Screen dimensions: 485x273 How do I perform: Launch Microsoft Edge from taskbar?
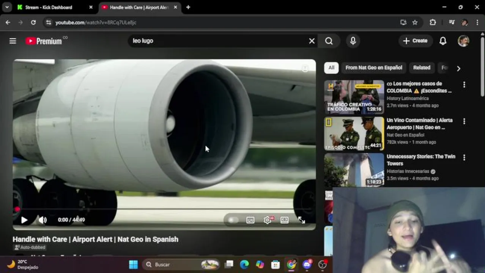(244, 265)
